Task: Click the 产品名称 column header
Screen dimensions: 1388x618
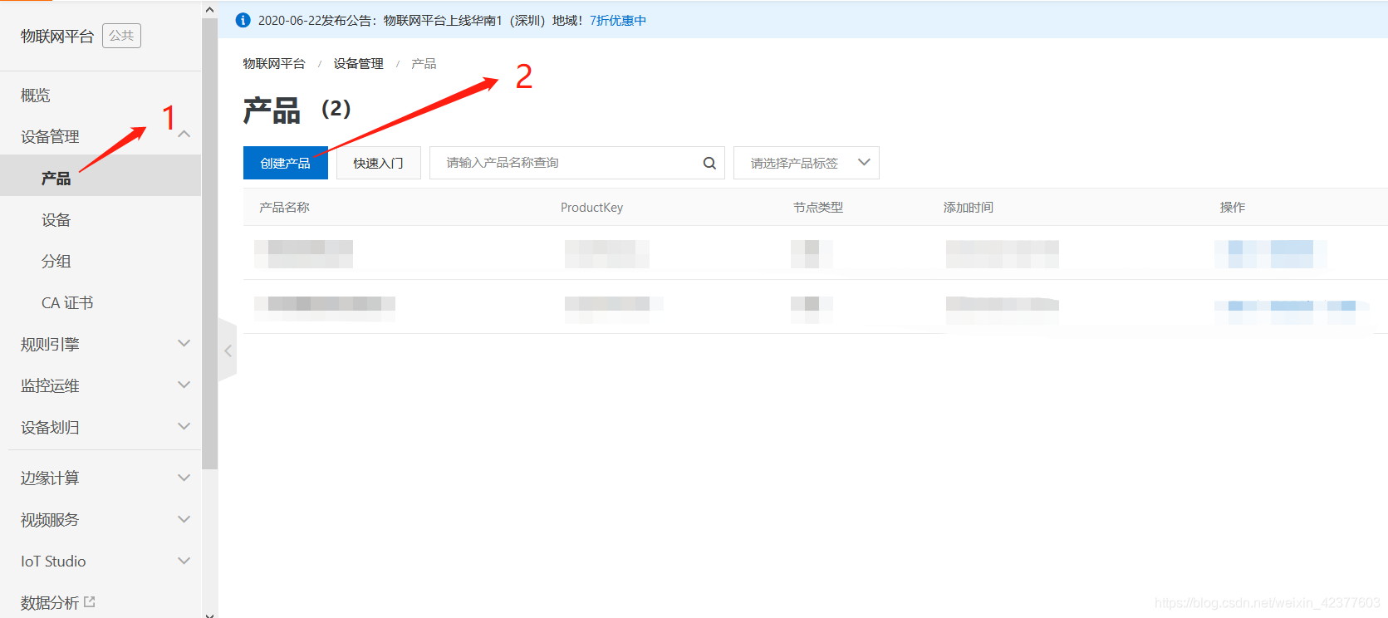Action: (x=284, y=208)
